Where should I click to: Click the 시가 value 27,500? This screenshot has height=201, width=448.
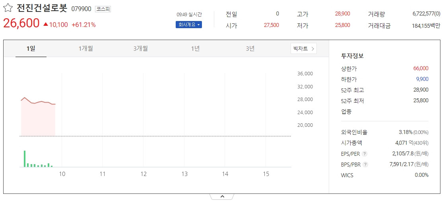[271, 25]
